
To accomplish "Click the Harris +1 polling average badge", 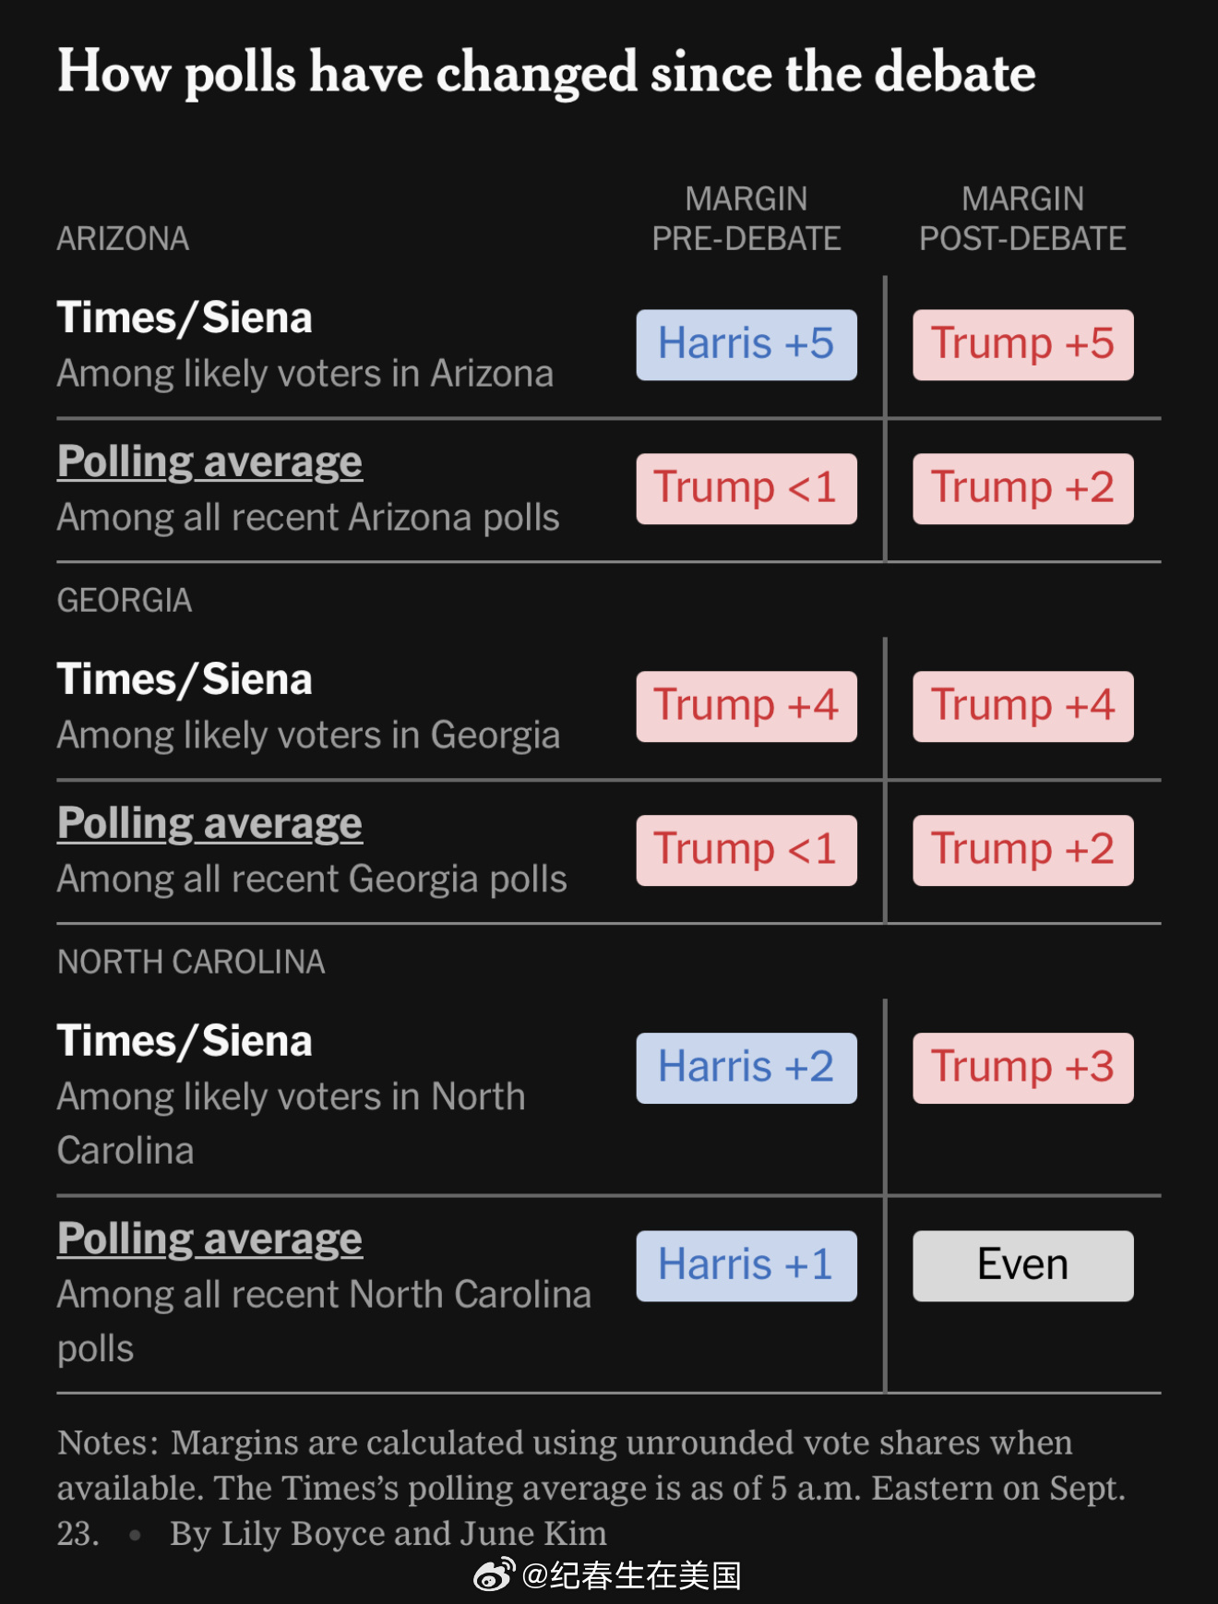I will pyautogui.click(x=746, y=1265).
